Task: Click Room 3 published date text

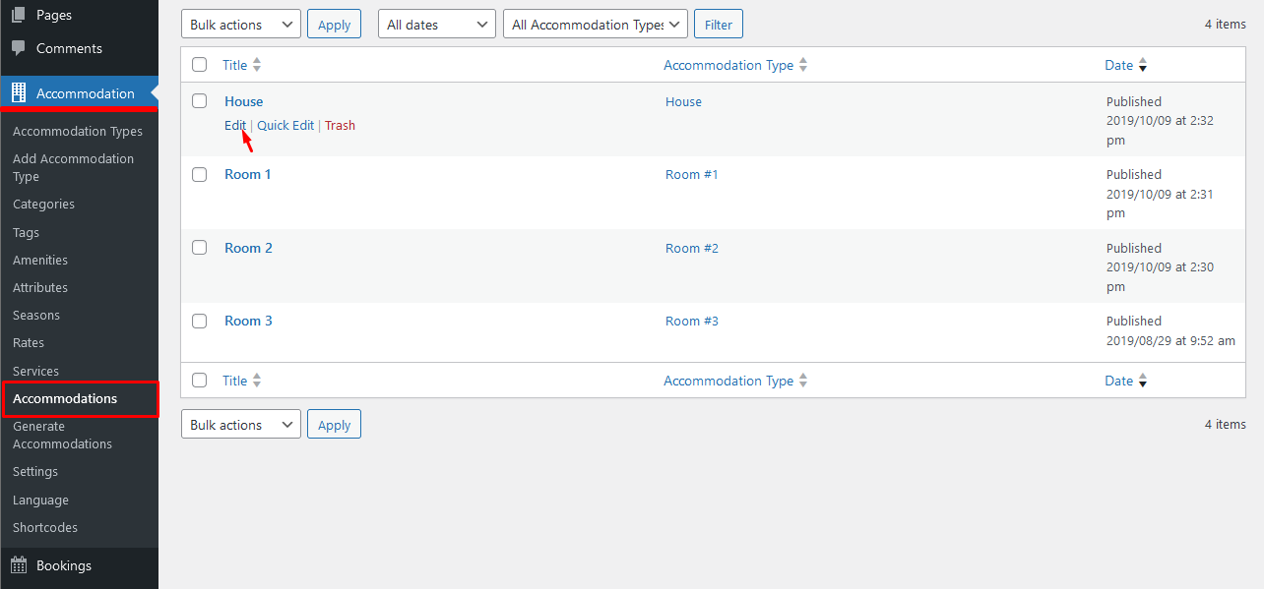Action: pos(1170,331)
